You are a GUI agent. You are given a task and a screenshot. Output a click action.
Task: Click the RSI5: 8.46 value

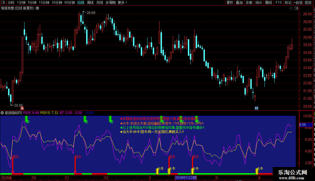pos(31,113)
